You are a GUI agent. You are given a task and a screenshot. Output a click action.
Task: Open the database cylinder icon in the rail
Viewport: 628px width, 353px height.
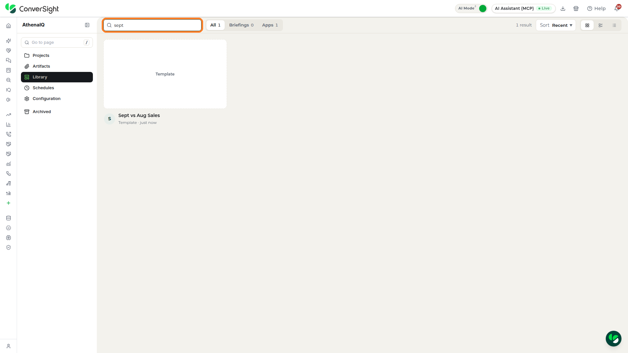click(x=9, y=218)
